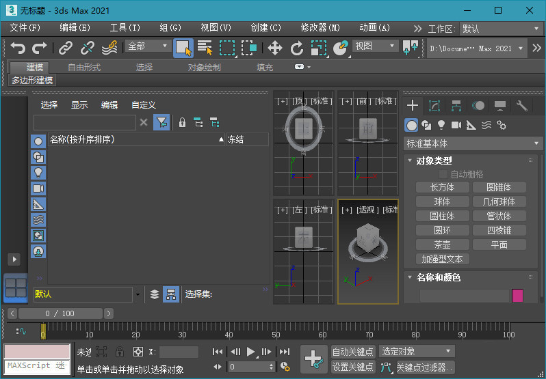Toggle cameras display in Scene Explorer
The width and height of the screenshot is (546, 379).
click(x=38, y=188)
